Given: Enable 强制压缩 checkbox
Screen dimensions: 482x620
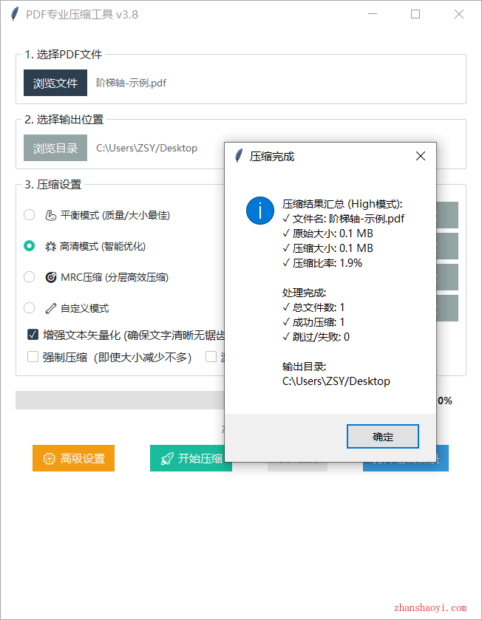Looking at the screenshot, I should (33, 357).
